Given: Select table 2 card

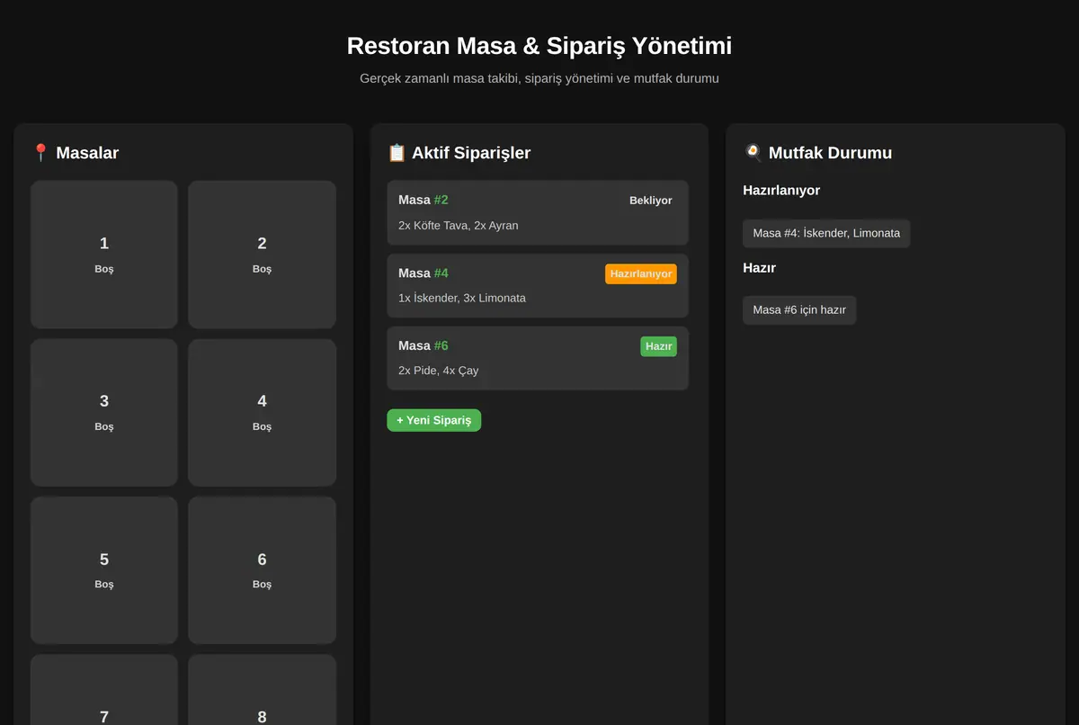Looking at the screenshot, I should (x=262, y=255).
